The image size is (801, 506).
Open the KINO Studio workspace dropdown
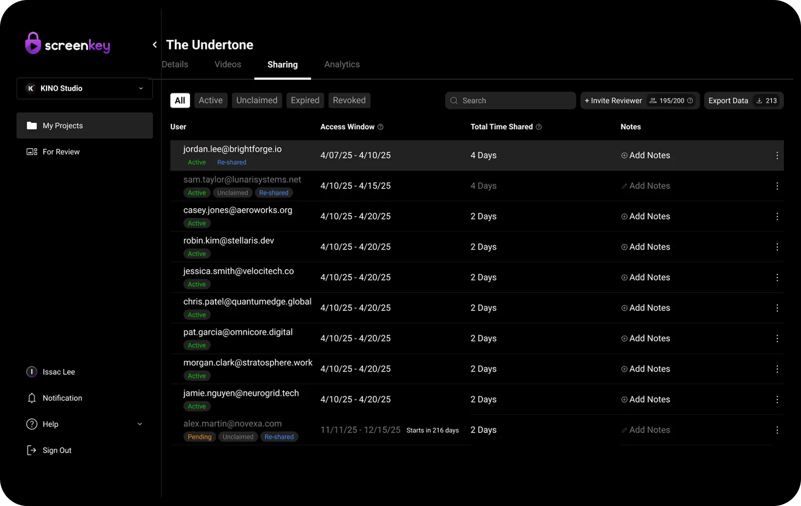click(84, 88)
